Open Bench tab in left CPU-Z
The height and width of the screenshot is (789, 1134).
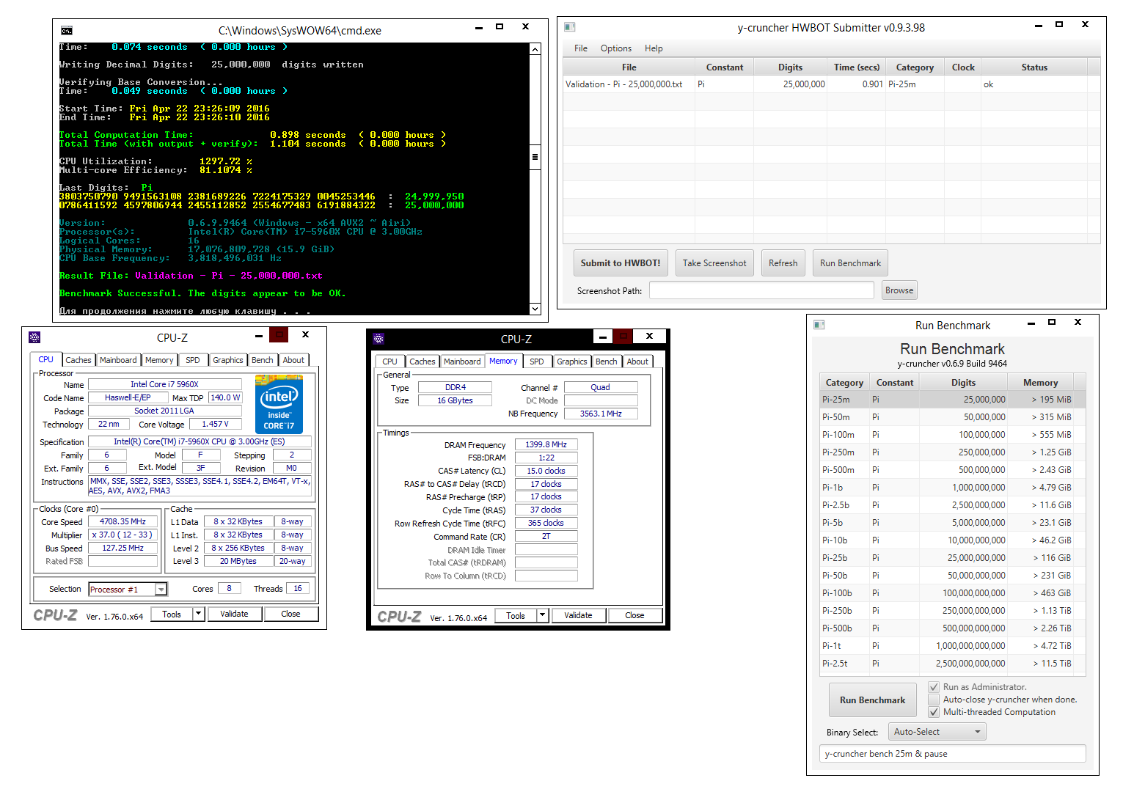pyautogui.click(x=263, y=360)
